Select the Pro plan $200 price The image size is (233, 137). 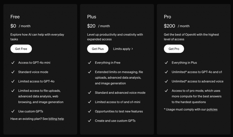(170, 26)
